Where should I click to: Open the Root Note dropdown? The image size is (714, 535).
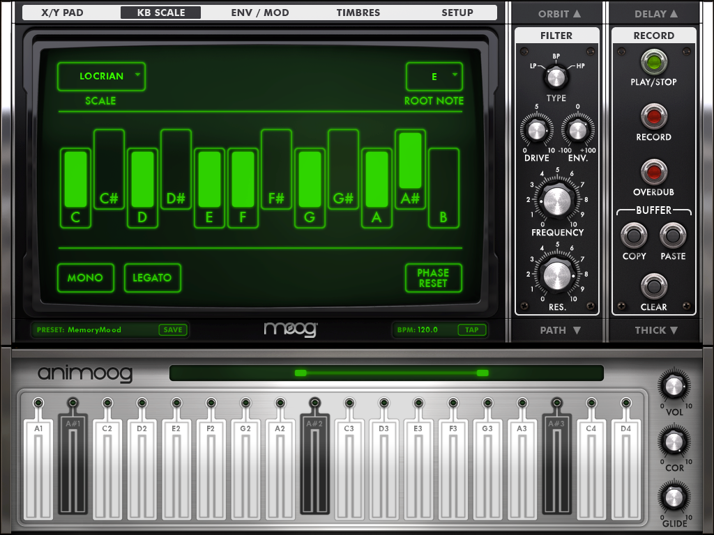point(434,77)
